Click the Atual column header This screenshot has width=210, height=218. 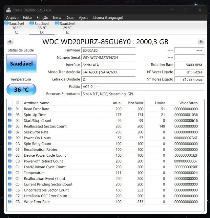pos(112,103)
